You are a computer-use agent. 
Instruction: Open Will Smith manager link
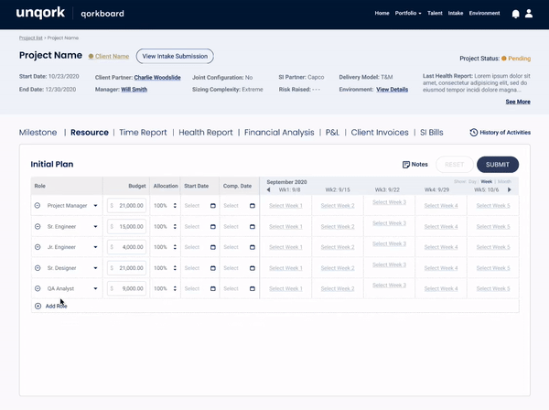pos(135,90)
